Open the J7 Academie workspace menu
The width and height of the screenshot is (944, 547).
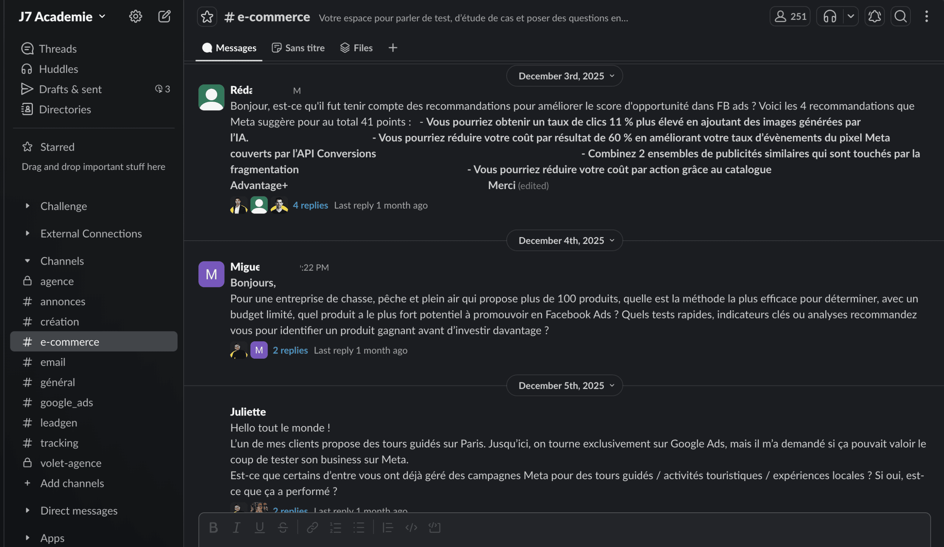point(62,17)
